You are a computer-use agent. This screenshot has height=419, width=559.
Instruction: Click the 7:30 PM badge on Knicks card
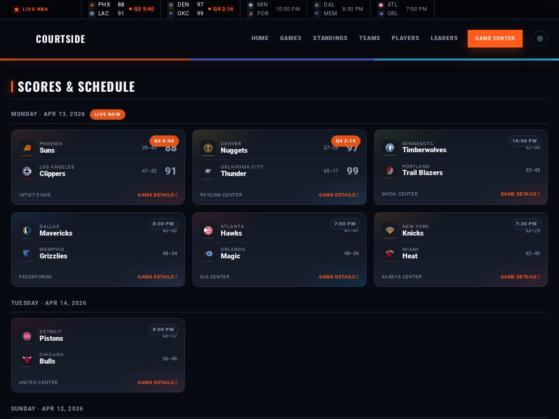coord(526,224)
